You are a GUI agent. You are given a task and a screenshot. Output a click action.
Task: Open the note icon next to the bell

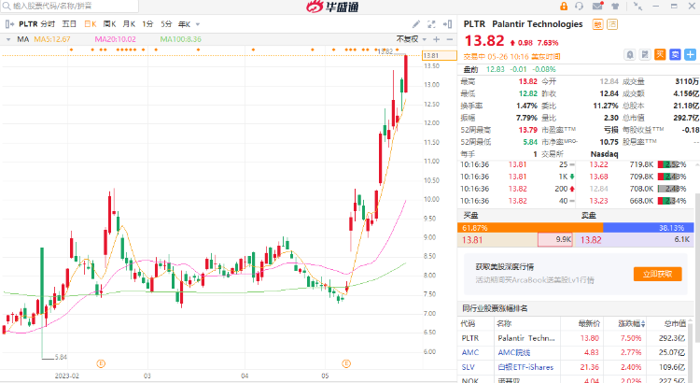tap(645, 54)
